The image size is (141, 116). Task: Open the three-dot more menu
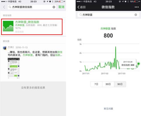pyautogui.click(x=137, y=7)
